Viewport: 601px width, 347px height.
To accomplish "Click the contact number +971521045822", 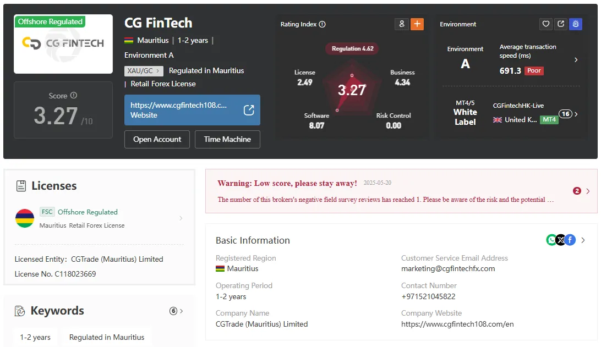I will click(x=428, y=297).
